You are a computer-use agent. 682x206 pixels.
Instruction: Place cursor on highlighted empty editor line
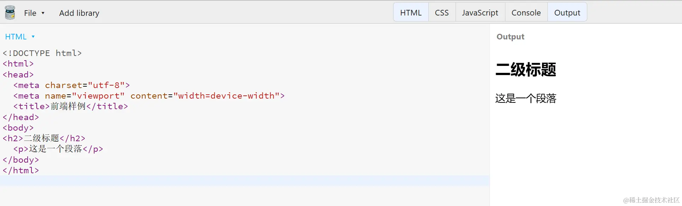click(245, 181)
